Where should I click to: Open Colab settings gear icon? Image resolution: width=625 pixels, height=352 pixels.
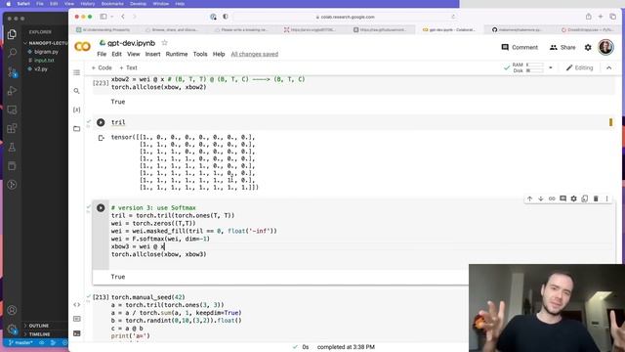click(588, 48)
